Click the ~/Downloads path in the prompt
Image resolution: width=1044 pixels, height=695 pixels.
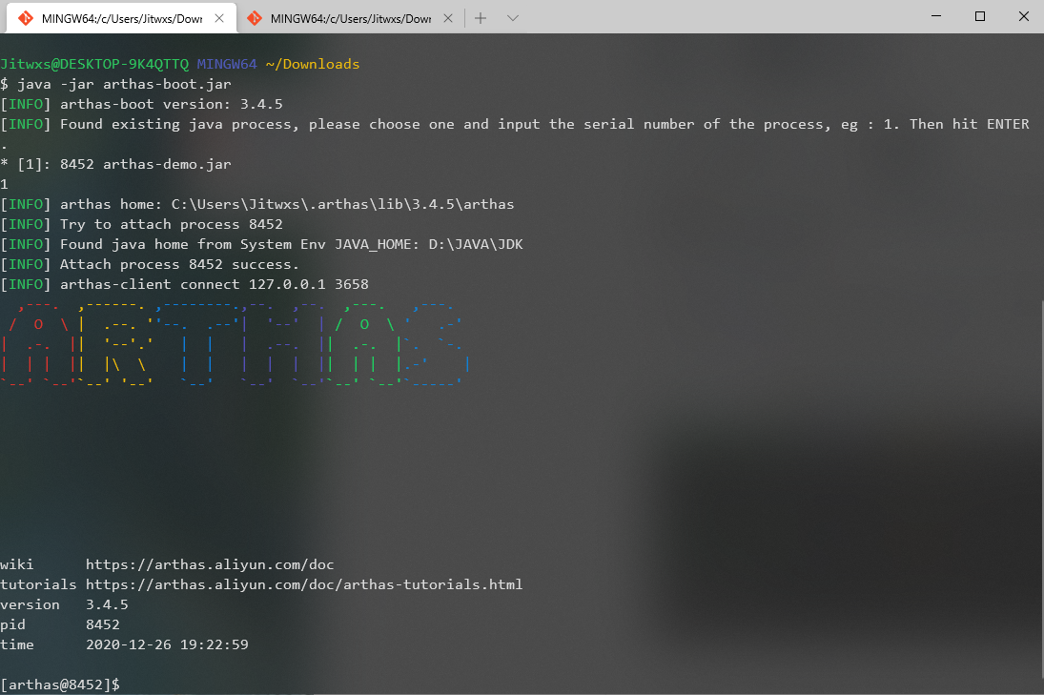click(x=313, y=64)
